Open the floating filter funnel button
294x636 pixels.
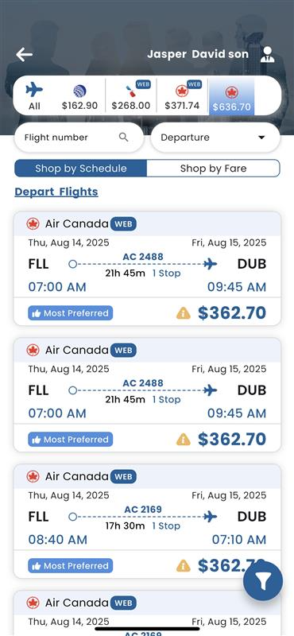263,581
